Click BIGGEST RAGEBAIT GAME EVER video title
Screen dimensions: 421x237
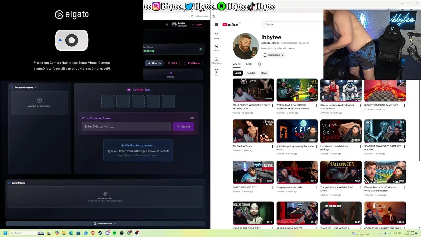point(382,105)
